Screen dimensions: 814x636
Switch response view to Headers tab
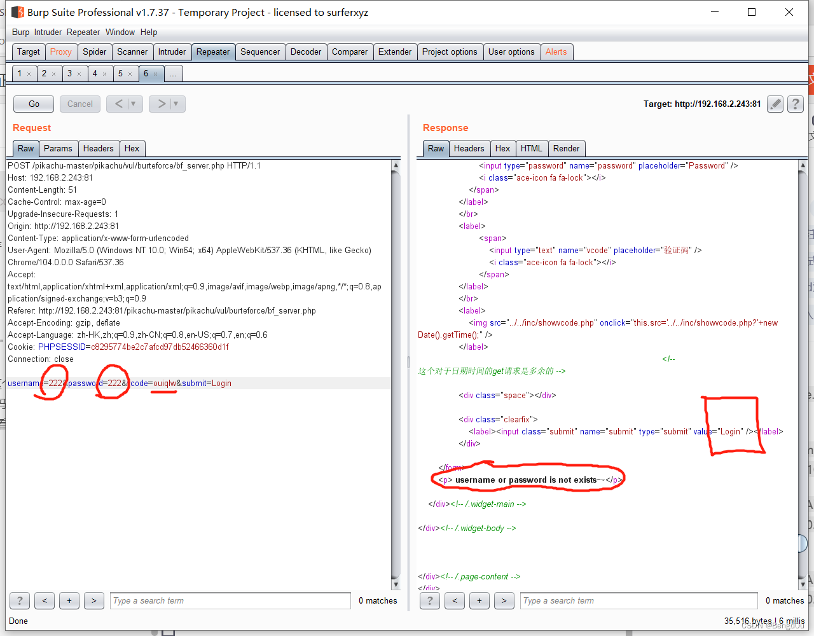469,148
